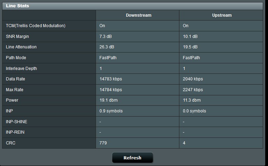Screen dimensions: 268x166
Task: Select upstream attenuation value 19.5 dB
Action: pyautogui.click(x=190, y=47)
